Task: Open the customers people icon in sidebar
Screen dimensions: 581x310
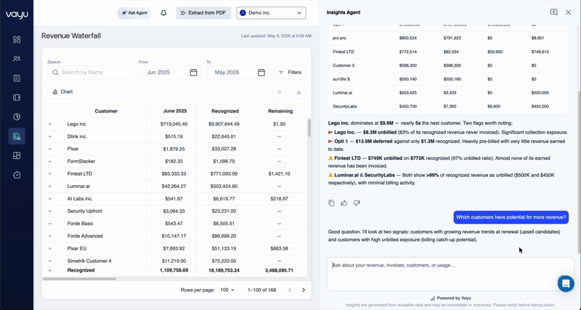Action: click(x=17, y=59)
